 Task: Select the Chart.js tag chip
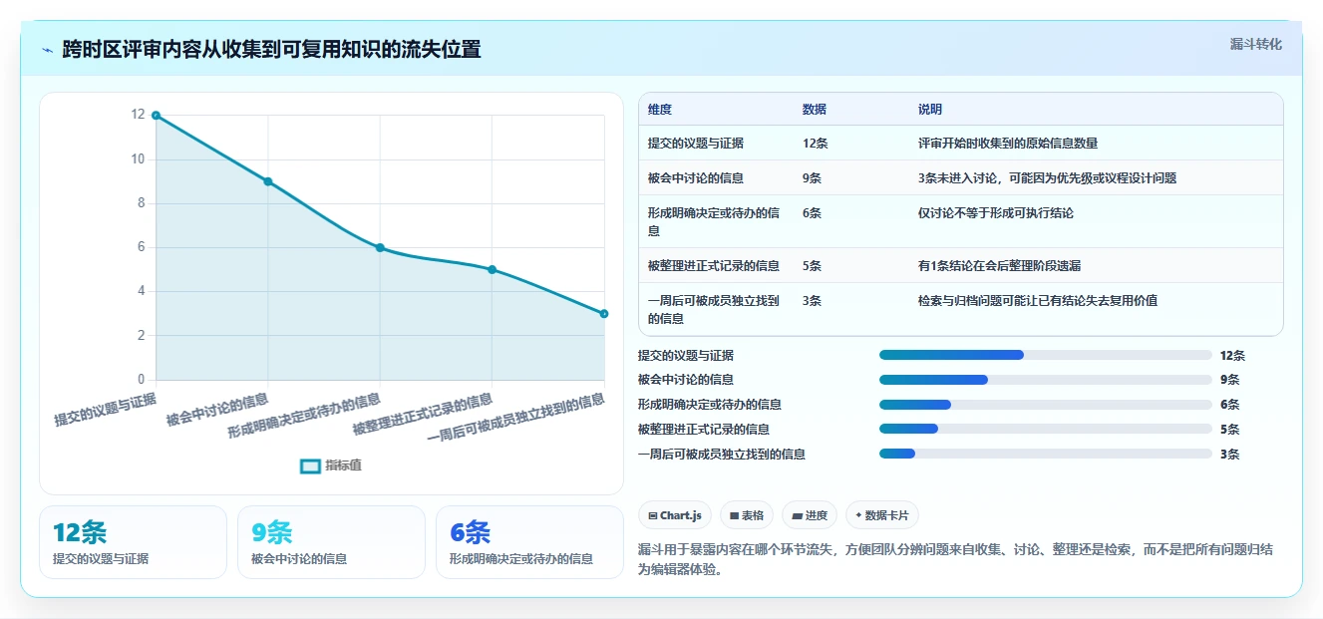pyautogui.click(x=675, y=515)
